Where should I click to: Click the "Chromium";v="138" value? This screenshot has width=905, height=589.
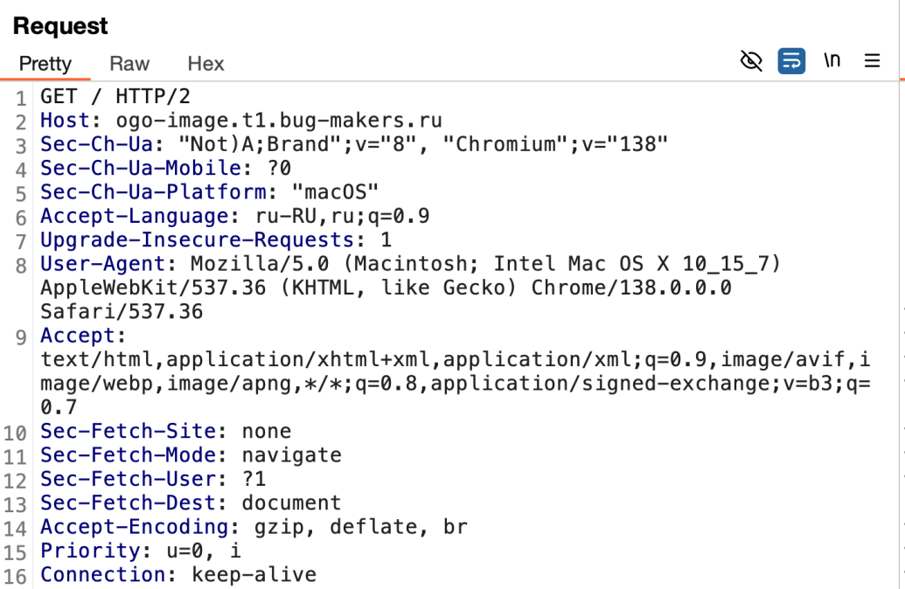pyautogui.click(x=555, y=144)
